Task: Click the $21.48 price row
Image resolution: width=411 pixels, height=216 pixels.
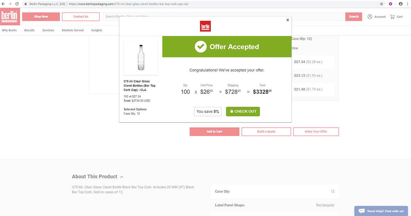Action: click(313, 89)
